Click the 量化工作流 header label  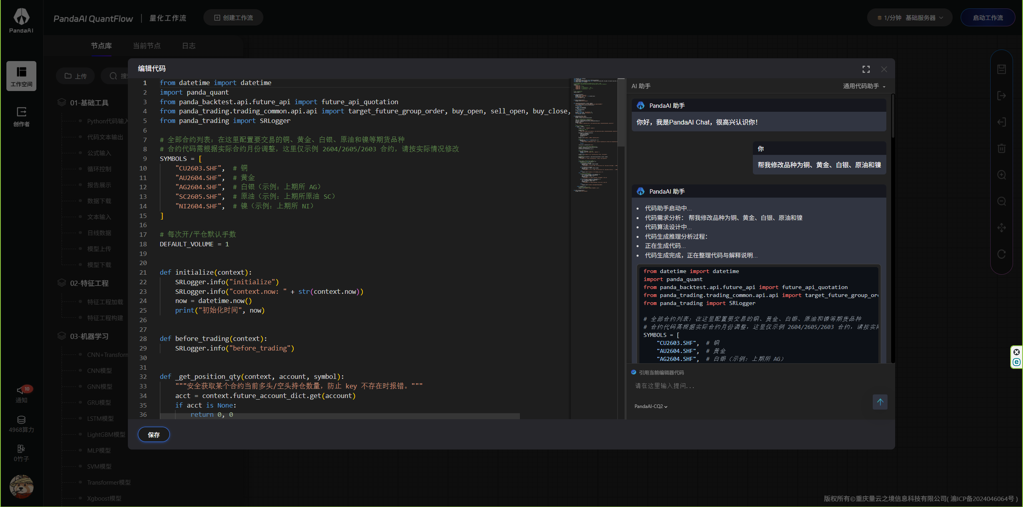click(x=167, y=18)
